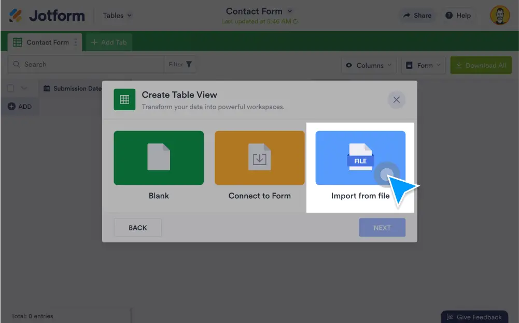Viewport: 519px width, 323px height.
Task: Click the Share button
Action: tap(417, 16)
